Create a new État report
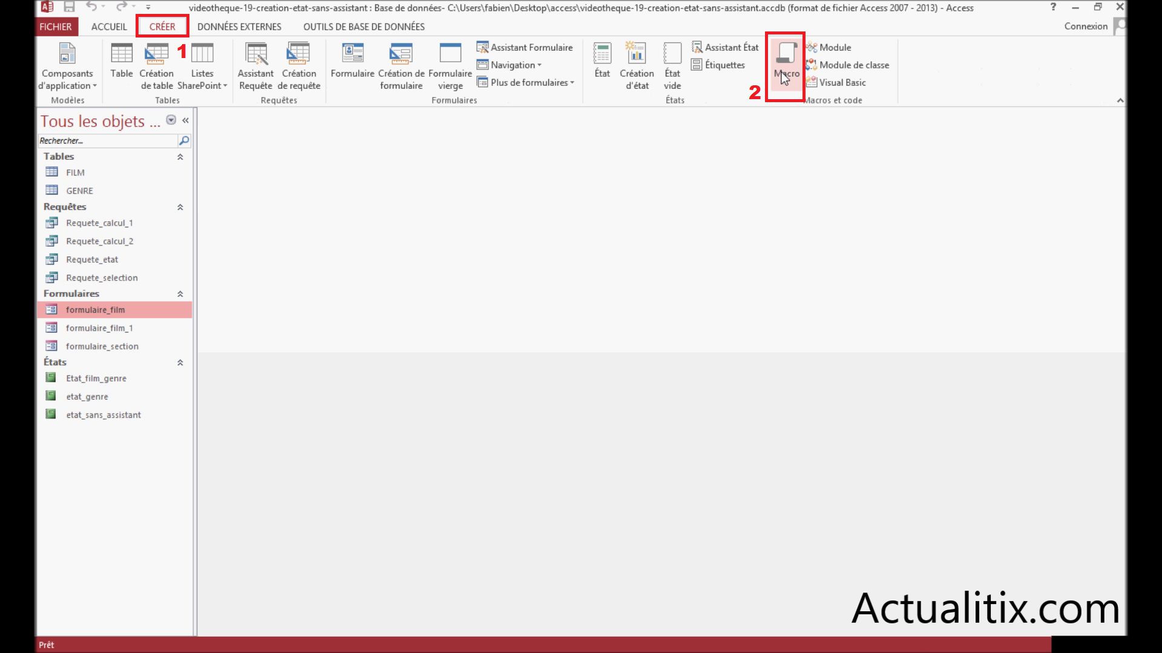Screen dimensions: 1162x653 click(602, 60)
